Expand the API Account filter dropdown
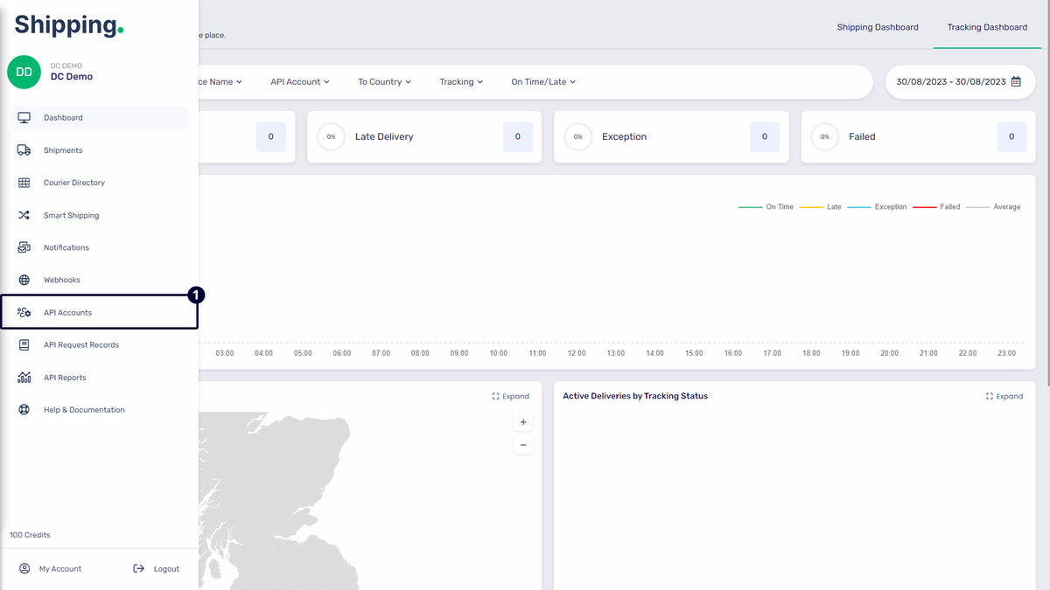The width and height of the screenshot is (1050, 590). [299, 81]
